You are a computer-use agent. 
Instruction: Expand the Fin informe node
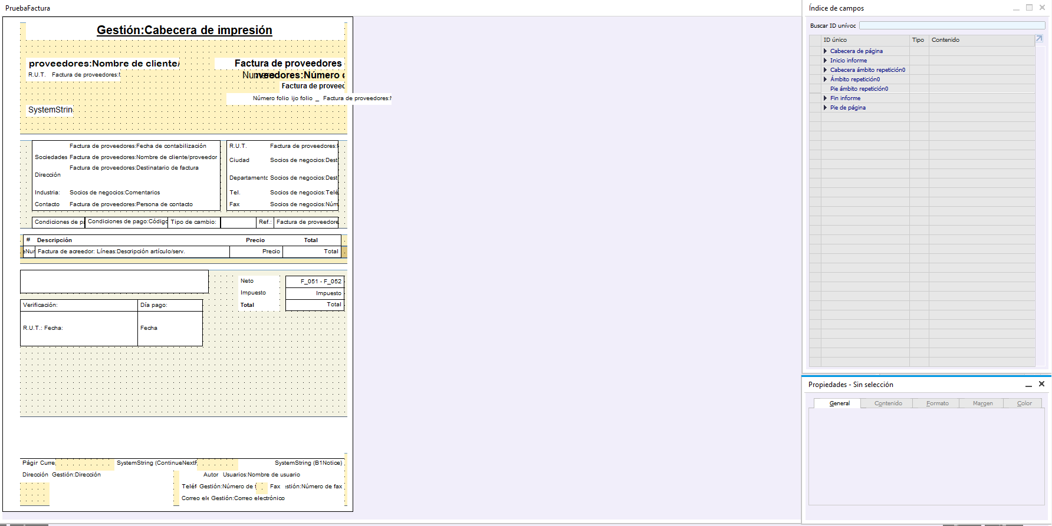pos(825,98)
